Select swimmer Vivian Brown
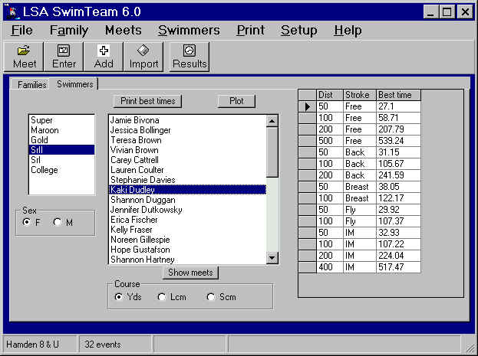478x356 pixels. coord(187,150)
